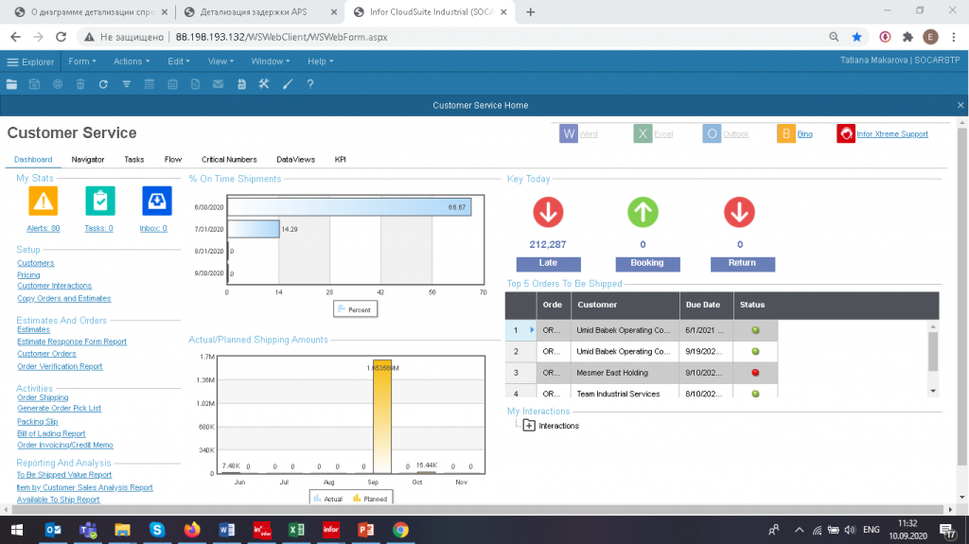This screenshot has height=544, width=969.
Task: Click the open form folder toolbar icon
Action: [11, 84]
